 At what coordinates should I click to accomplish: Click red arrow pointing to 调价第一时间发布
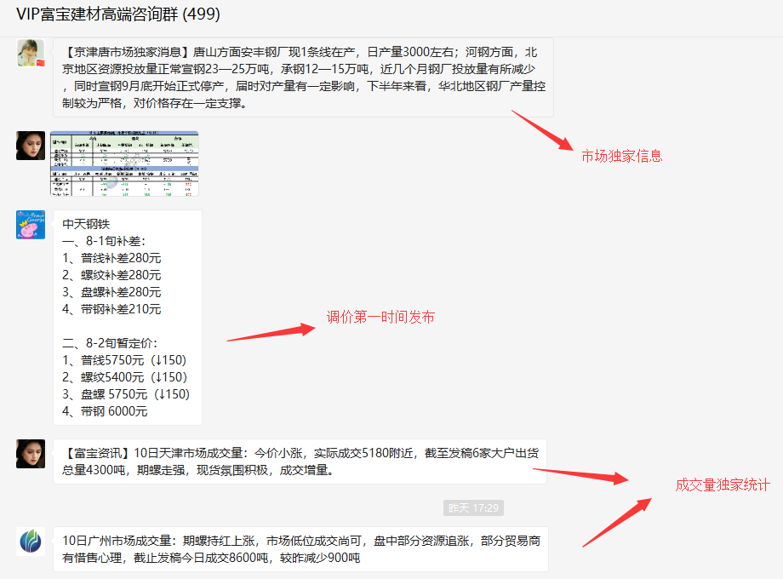[x=271, y=332]
